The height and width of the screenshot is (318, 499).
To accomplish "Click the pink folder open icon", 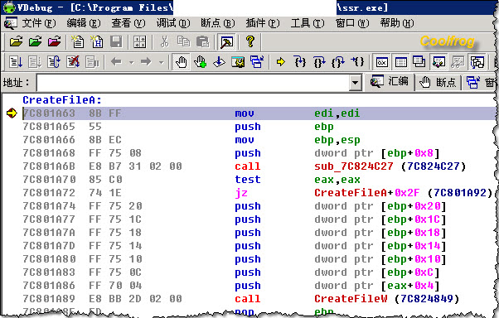I will pos(54,41).
